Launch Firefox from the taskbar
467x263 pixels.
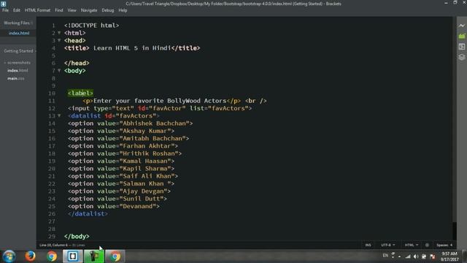pyautogui.click(x=30, y=256)
